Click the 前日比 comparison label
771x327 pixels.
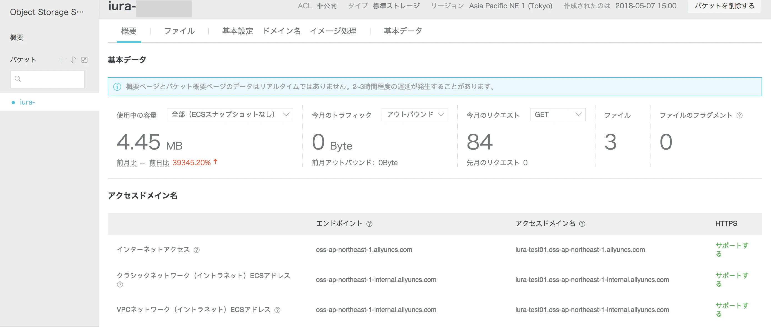pos(159,163)
